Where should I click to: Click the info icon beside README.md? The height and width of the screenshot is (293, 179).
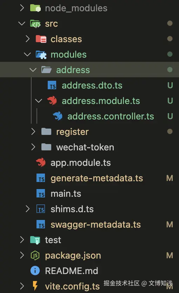click(x=35, y=271)
